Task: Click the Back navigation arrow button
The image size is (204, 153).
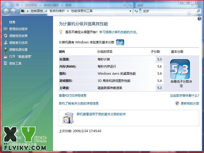Action: pos(6,11)
